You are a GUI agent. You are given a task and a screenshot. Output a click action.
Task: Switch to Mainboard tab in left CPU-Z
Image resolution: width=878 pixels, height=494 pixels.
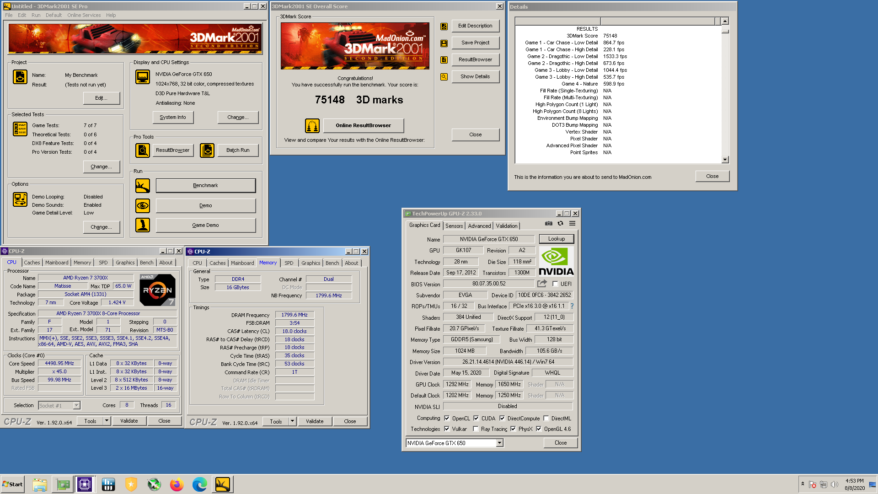tap(57, 263)
